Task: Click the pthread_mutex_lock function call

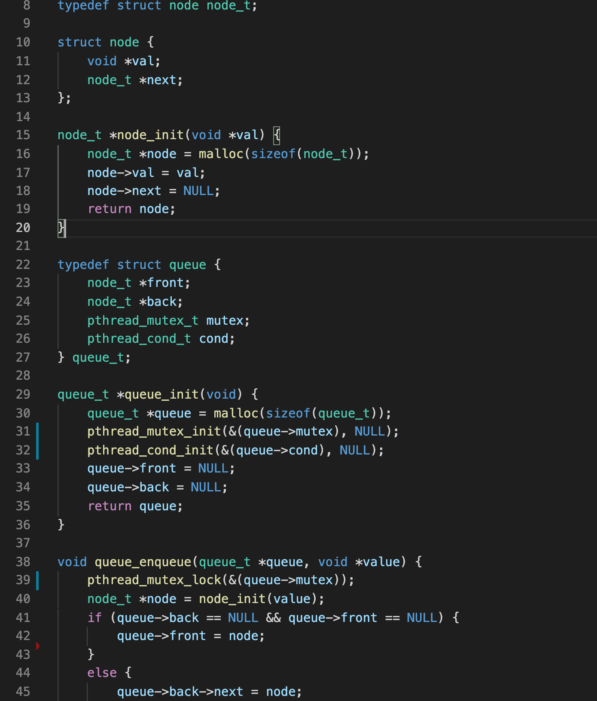Action: (x=154, y=580)
